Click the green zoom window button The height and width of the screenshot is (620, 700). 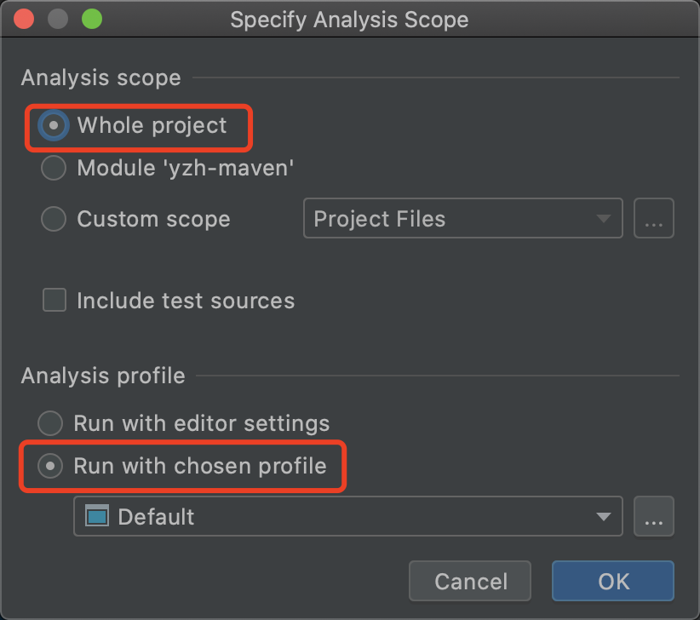tap(90, 19)
